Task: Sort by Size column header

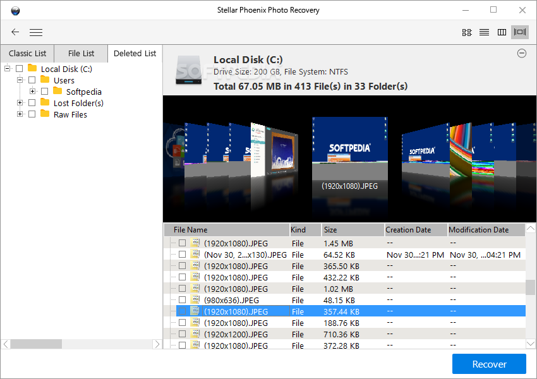Action: click(353, 230)
